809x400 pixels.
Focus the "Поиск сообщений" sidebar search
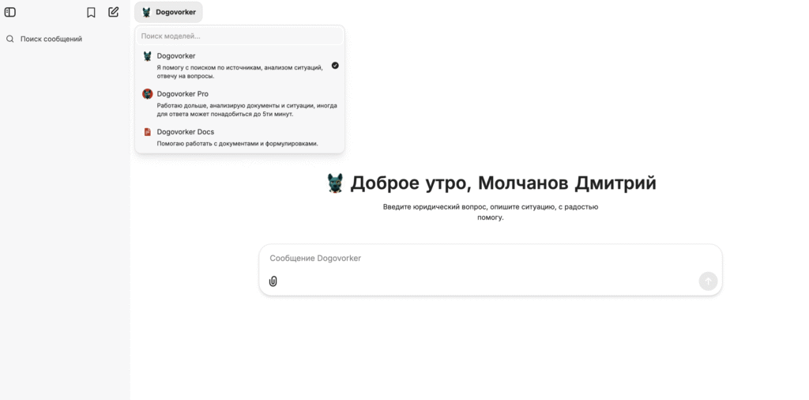pyautogui.click(x=51, y=39)
